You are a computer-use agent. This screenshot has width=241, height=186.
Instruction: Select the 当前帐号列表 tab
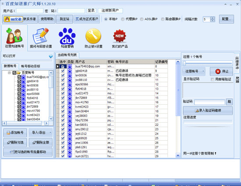[x=67, y=55]
